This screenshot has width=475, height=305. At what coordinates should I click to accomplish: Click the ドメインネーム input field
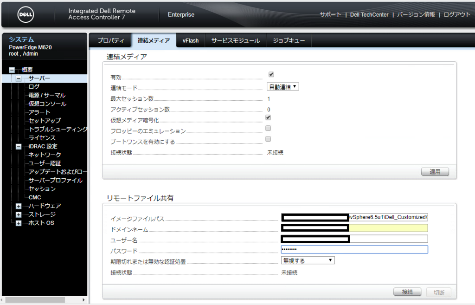(354, 228)
